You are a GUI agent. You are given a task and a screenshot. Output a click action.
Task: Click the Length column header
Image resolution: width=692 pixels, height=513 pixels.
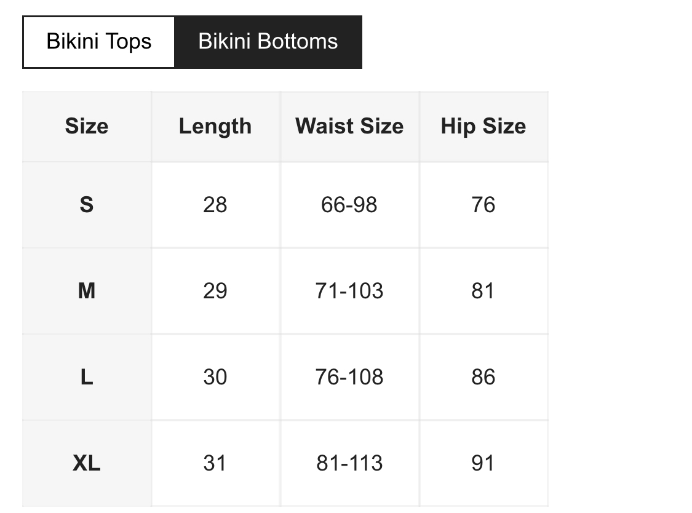tap(215, 126)
